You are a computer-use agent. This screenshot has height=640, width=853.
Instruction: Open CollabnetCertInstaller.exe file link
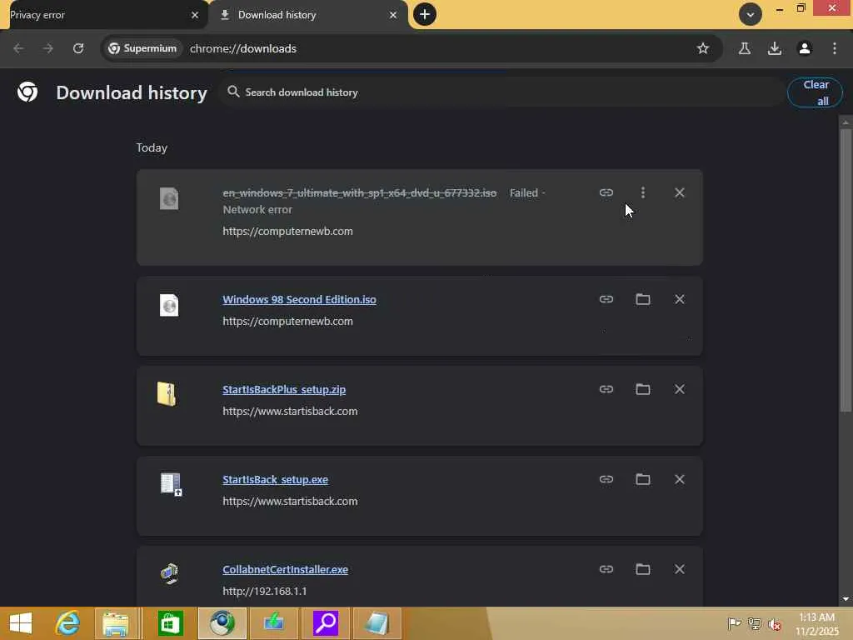[x=285, y=569]
